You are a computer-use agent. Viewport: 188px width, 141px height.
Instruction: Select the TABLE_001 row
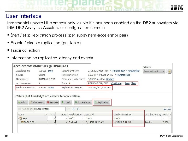pos(94,122)
